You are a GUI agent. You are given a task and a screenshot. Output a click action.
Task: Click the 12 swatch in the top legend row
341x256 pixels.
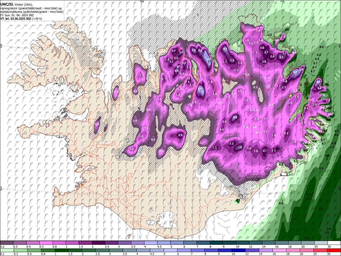[x=255, y=243]
